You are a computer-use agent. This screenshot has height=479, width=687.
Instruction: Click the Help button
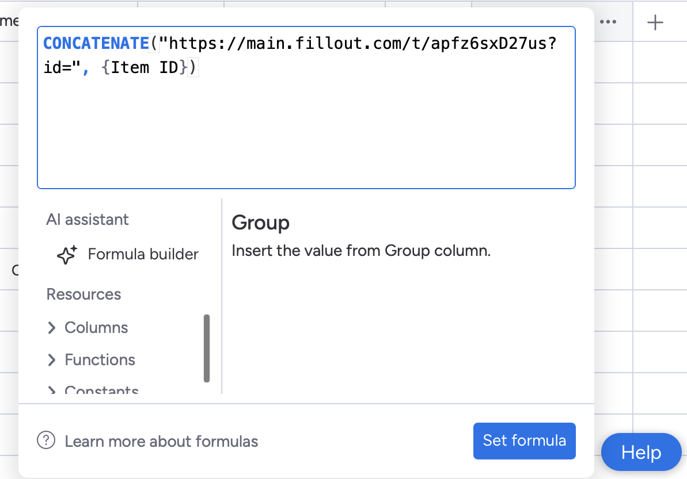[640, 452]
